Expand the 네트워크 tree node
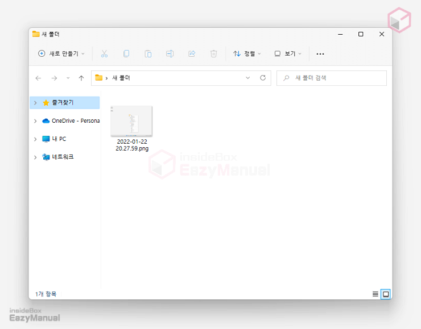The width and height of the screenshot is (421, 329). tap(35, 157)
